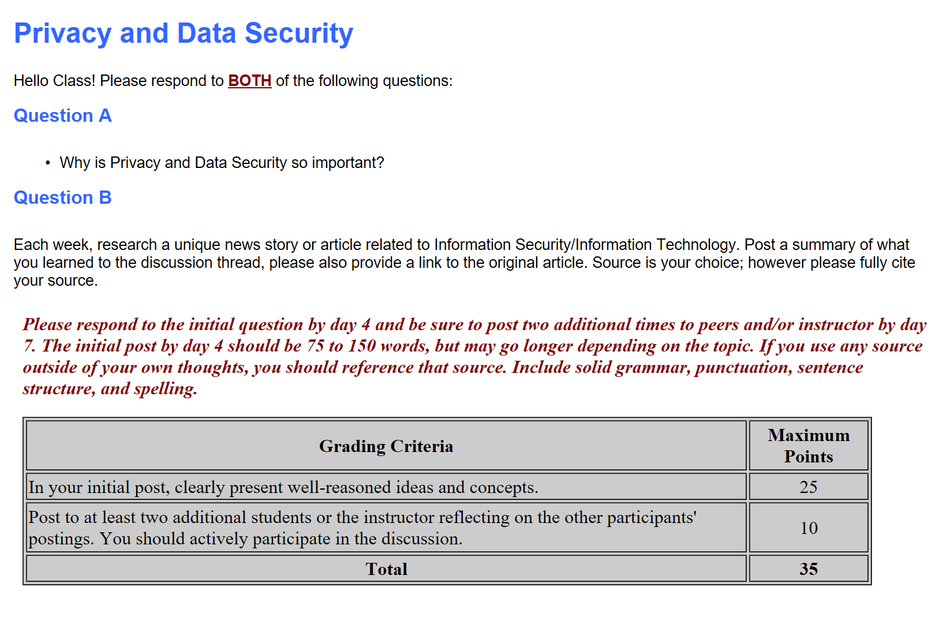
Task: Click the Total row label
Action: pyautogui.click(x=386, y=569)
